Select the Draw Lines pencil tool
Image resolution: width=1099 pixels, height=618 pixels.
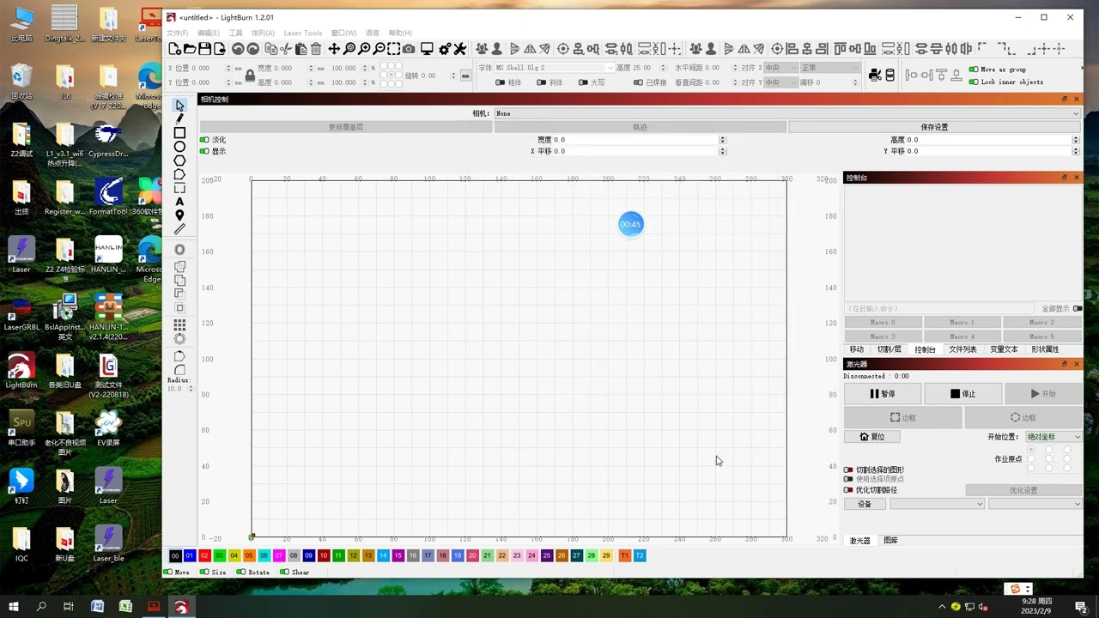(x=179, y=118)
